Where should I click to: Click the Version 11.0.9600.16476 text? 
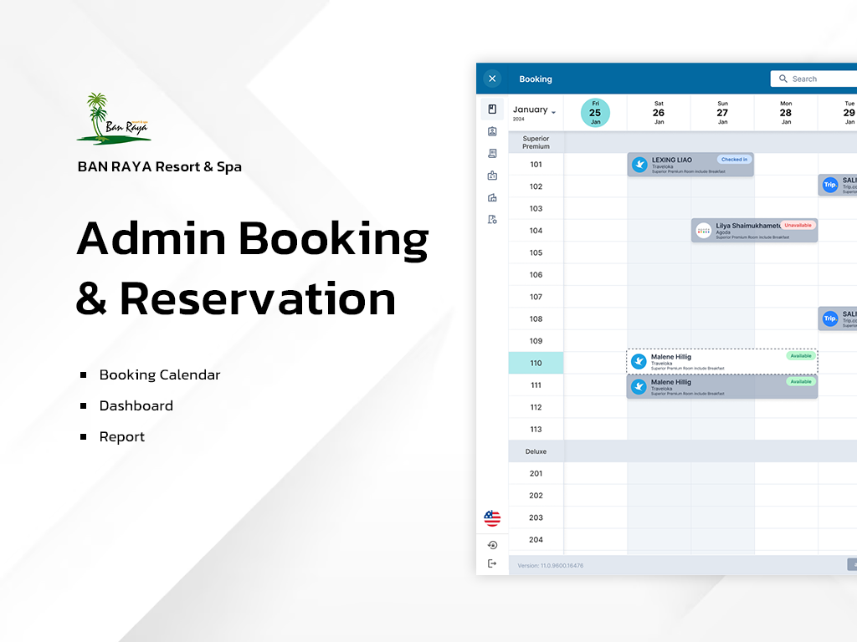click(551, 566)
